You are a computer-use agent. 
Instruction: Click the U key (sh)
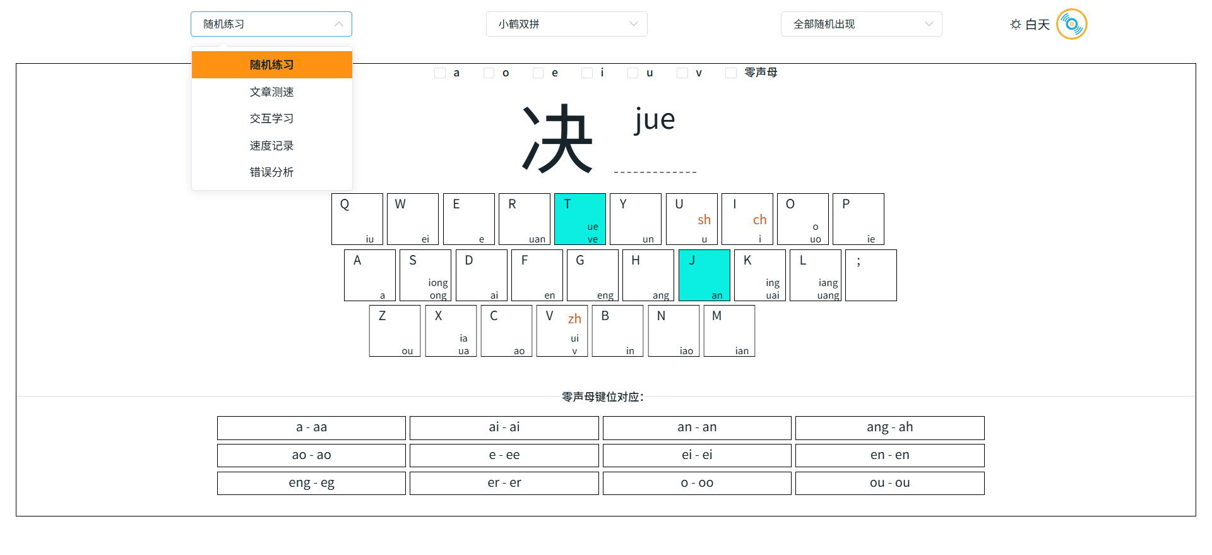(692, 219)
